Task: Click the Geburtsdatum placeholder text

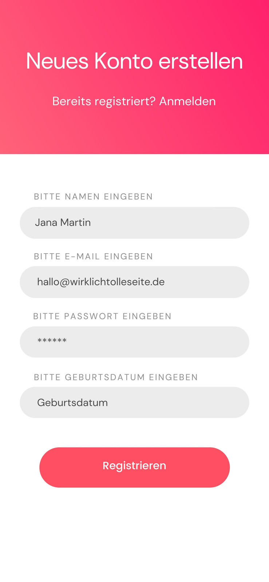Action: (72, 403)
